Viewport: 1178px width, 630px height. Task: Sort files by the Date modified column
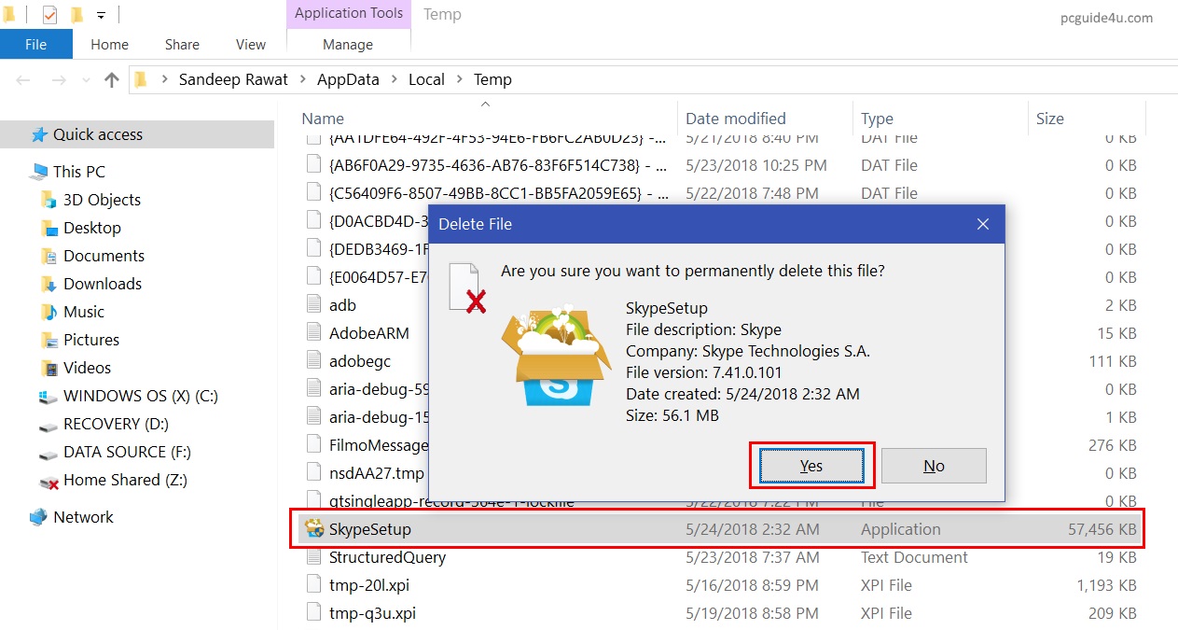[x=735, y=119]
